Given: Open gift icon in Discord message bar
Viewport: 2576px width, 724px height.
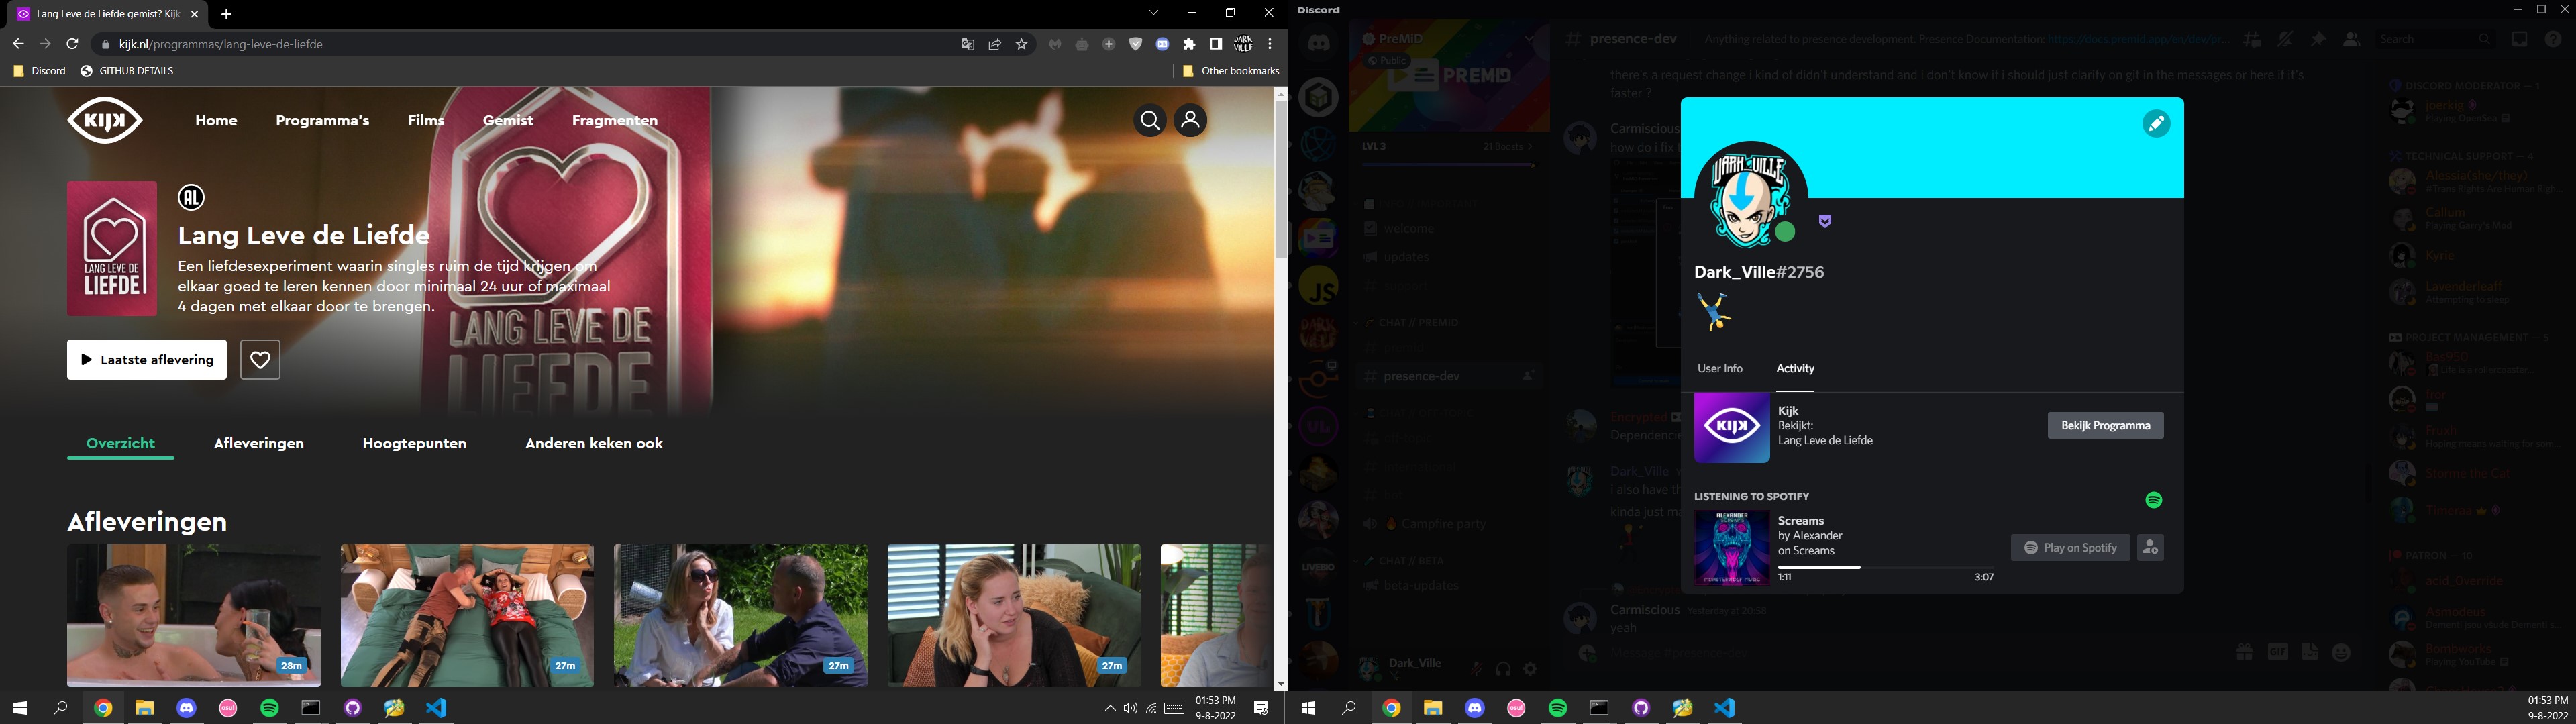Looking at the screenshot, I should 2244,652.
